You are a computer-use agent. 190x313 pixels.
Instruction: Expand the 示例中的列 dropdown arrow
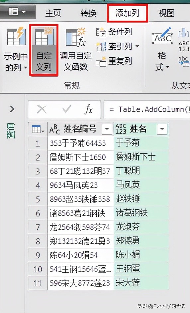26,68
